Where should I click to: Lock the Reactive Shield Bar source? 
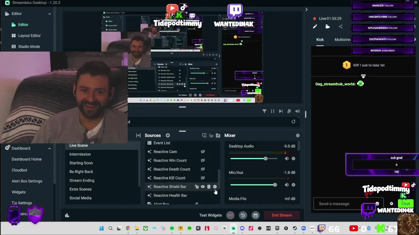tap(196, 187)
